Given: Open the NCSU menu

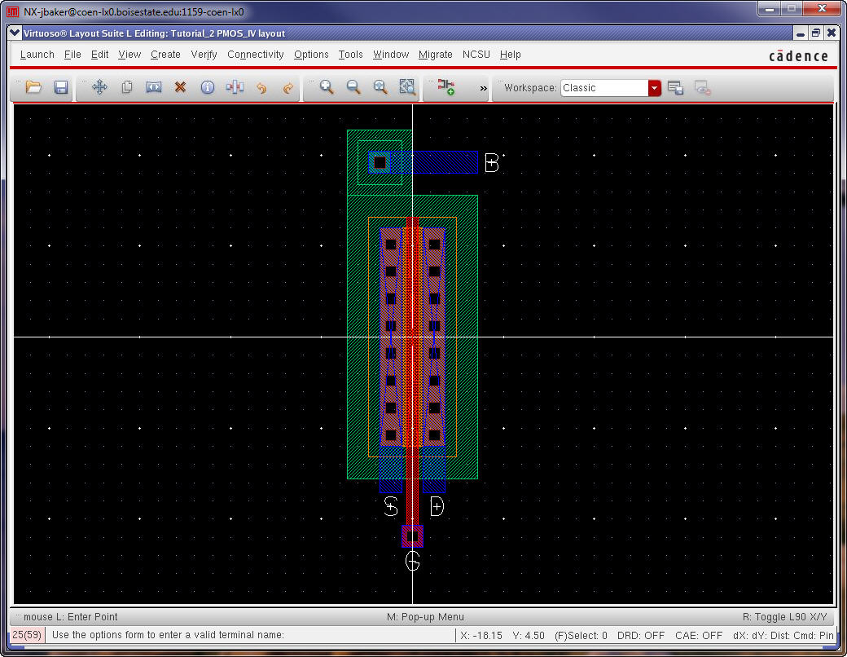Looking at the screenshot, I should pos(476,55).
